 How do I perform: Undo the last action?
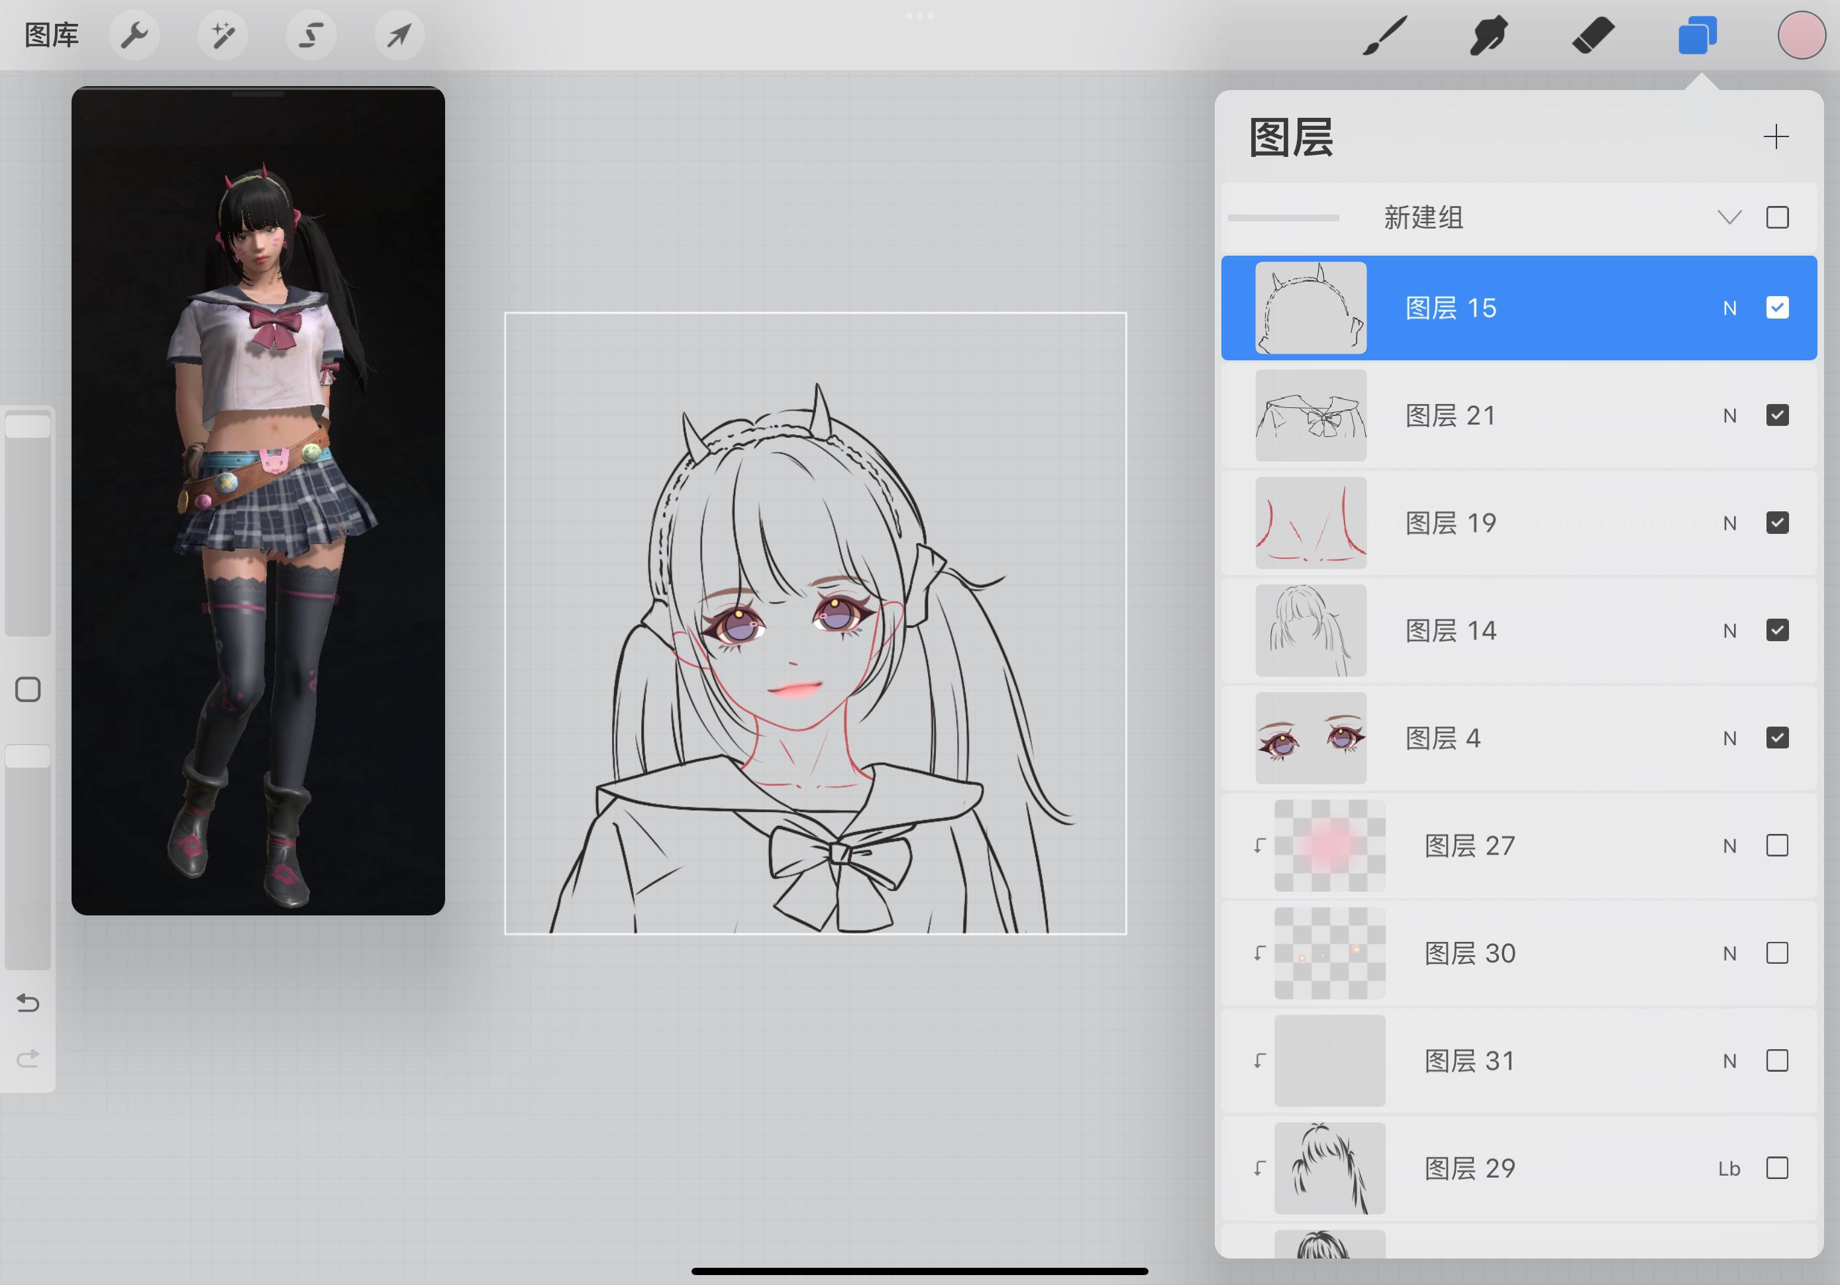coord(28,1003)
